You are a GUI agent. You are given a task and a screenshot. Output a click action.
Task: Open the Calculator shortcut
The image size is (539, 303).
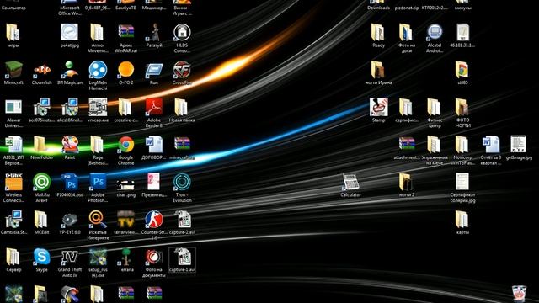[x=350, y=182]
